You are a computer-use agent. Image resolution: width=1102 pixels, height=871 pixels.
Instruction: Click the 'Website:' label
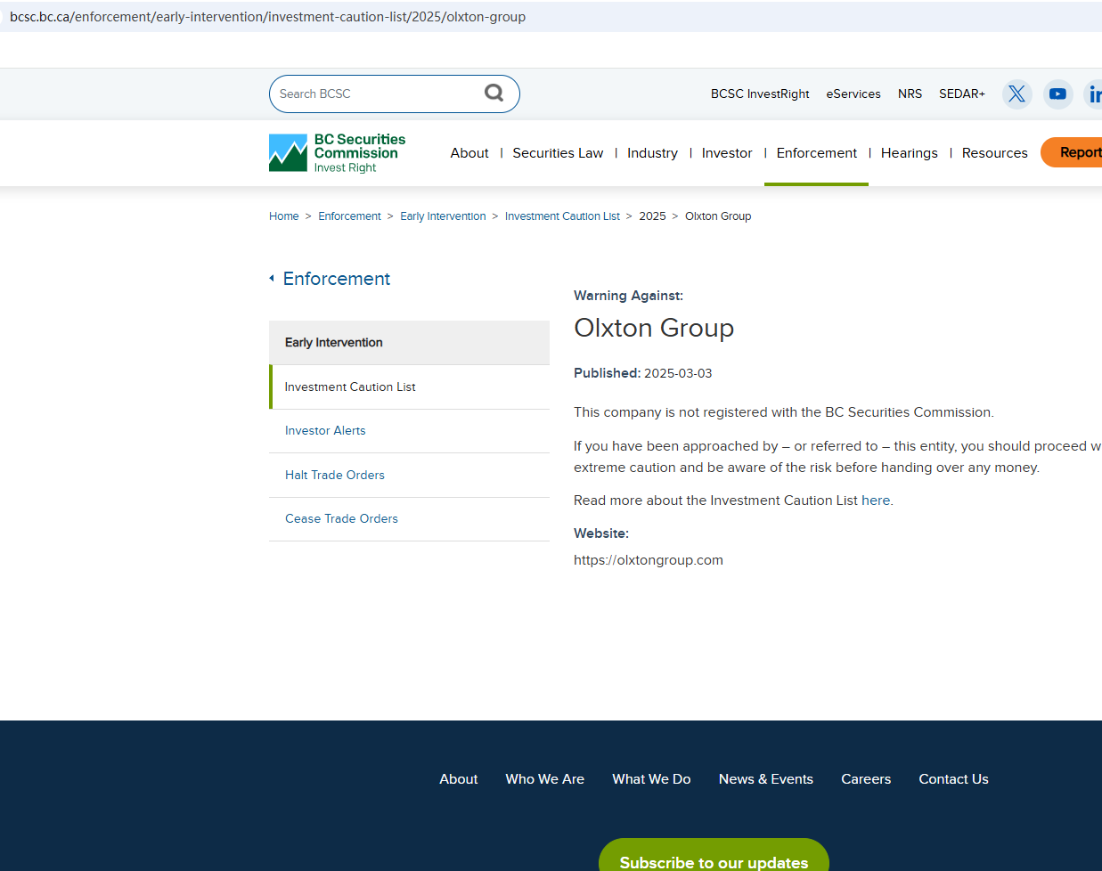coord(601,533)
